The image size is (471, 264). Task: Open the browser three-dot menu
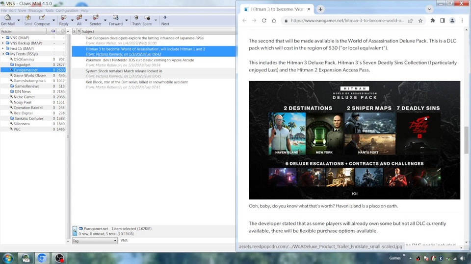coord(462,21)
